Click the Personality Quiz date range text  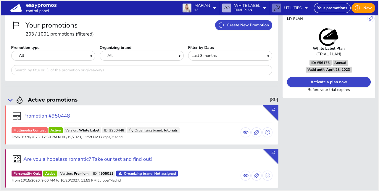[66, 180]
